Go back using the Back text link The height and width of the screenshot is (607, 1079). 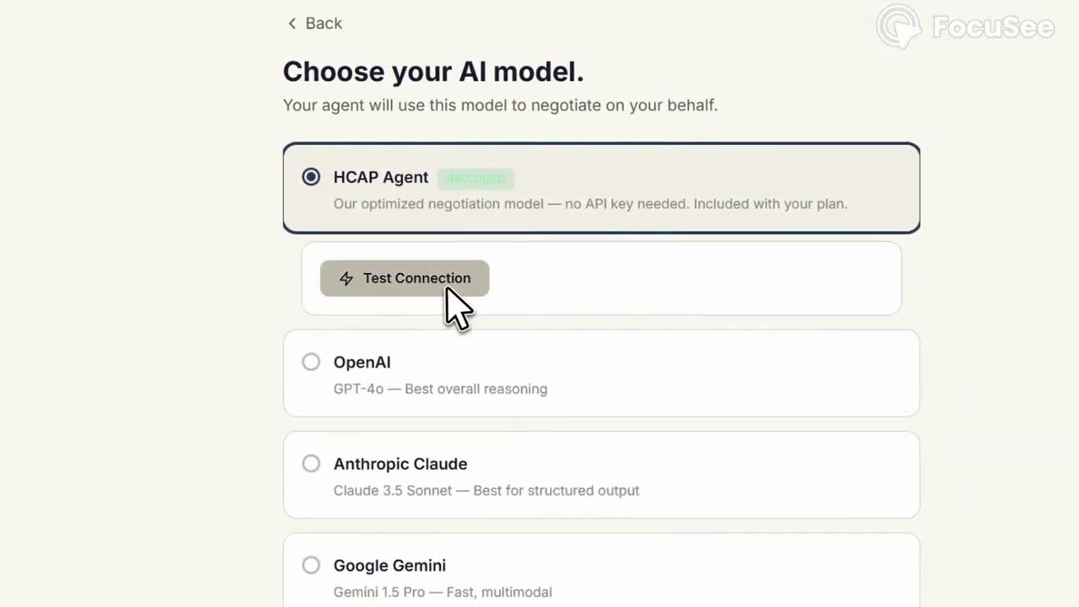[x=324, y=24]
